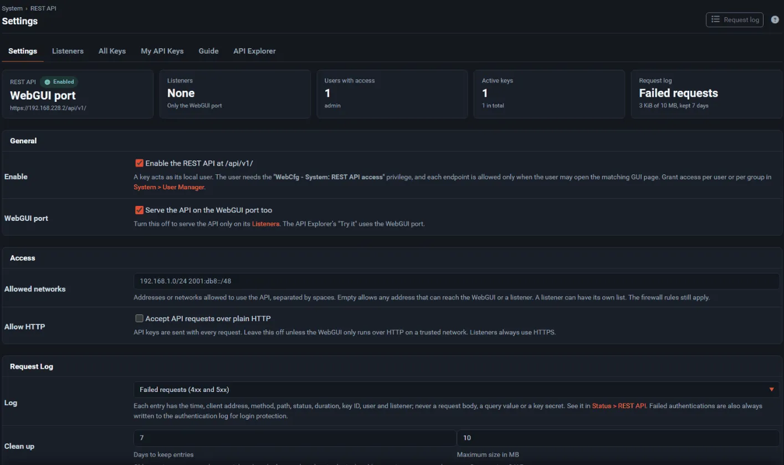This screenshot has height=465, width=784.
Task: Click the REST API breadcrumb text
Action: point(43,8)
